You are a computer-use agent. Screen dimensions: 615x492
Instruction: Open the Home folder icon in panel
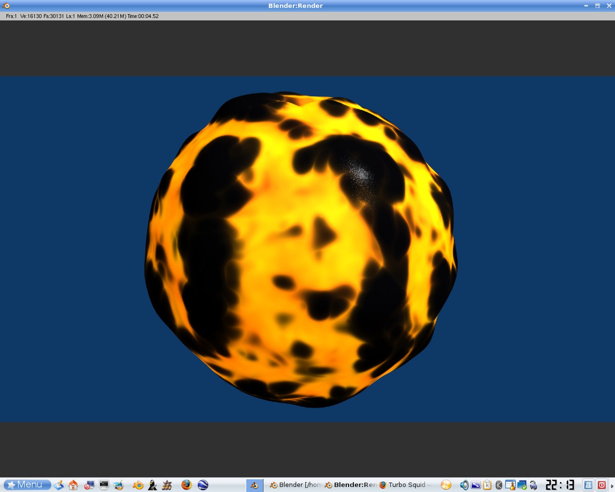point(73,485)
